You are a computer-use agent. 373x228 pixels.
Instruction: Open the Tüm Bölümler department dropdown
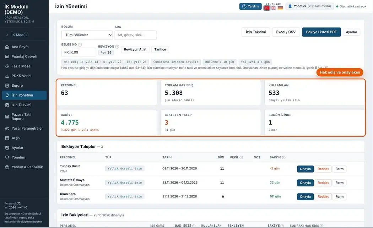tap(87, 35)
